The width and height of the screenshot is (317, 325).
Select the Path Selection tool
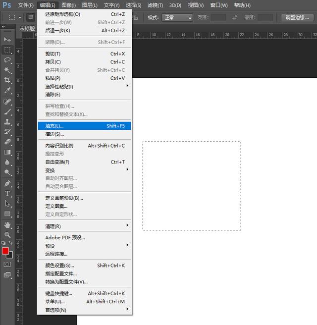click(7, 204)
